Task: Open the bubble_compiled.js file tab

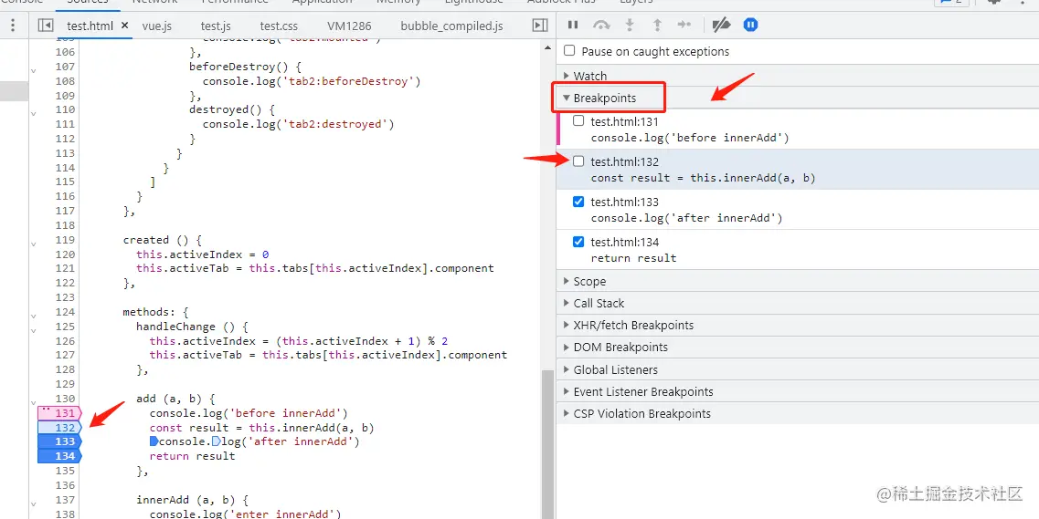Action: pyautogui.click(x=452, y=26)
